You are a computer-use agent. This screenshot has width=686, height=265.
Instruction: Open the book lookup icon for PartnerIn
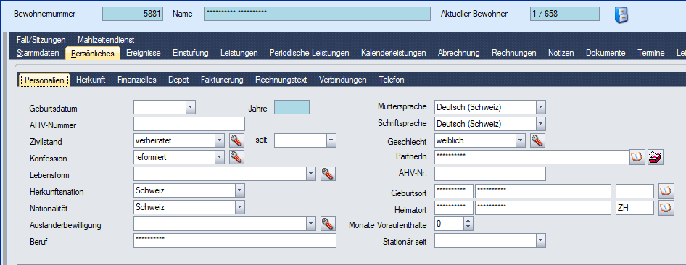(637, 156)
